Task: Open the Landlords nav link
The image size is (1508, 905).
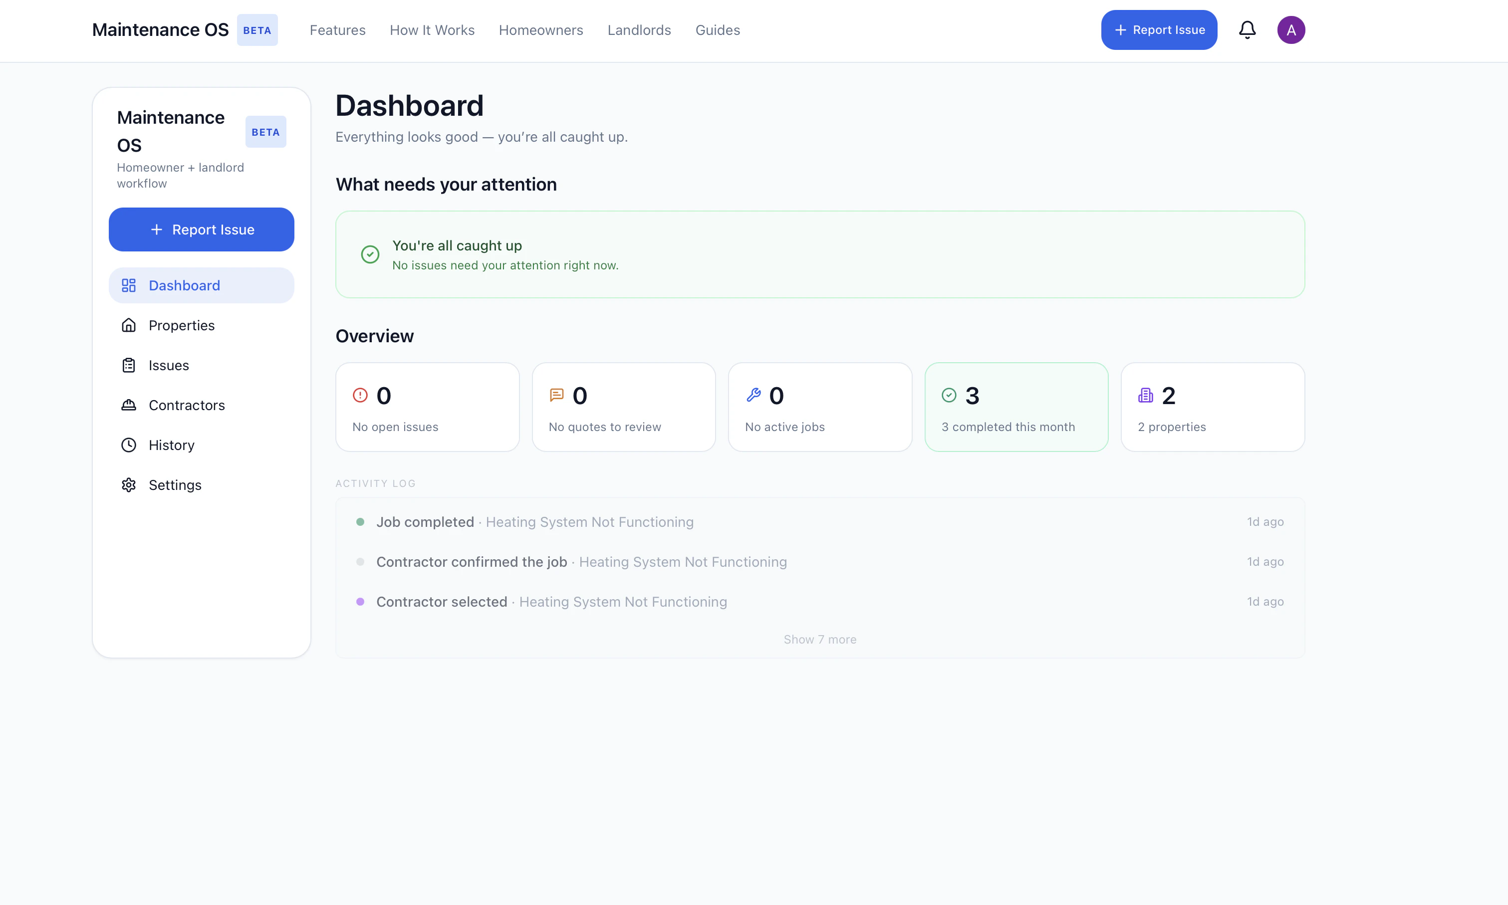Action: (x=638, y=30)
